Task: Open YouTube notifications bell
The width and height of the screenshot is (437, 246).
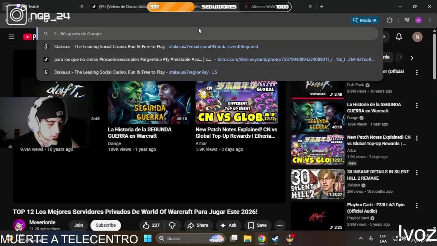Action: point(399,37)
